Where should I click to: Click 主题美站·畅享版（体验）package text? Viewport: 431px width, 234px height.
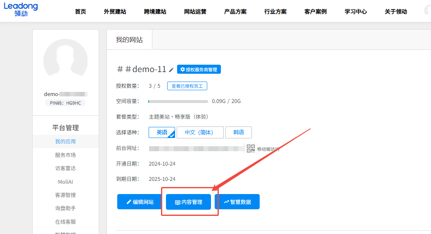pyautogui.click(x=180, y=117)
